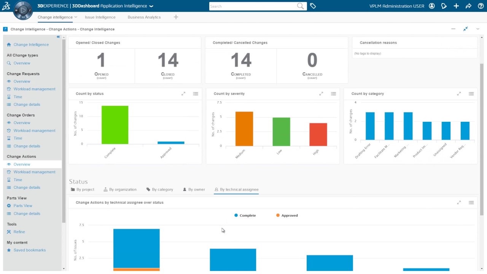Open Workload management under Change Orders
Viewport: 487px width, 274px height.
pos(34,131)
